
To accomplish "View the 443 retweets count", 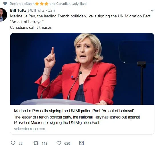I will 44,143.
